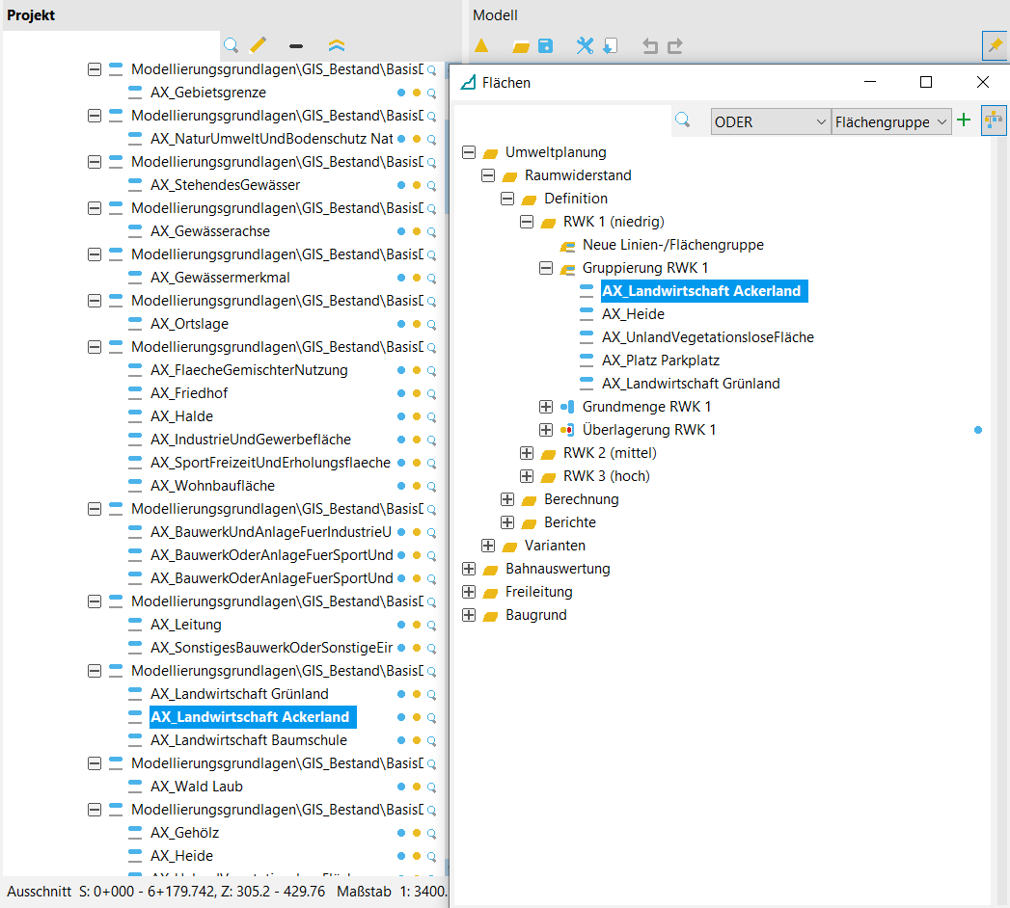Screen dimensions: 1010x908
Task: Click the yellow triangle icon in Modell toolbar
Action: pyautogui.click(x=481, y=45)
